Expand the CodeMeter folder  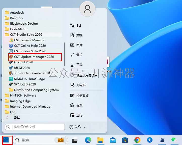tap(34, 29)
